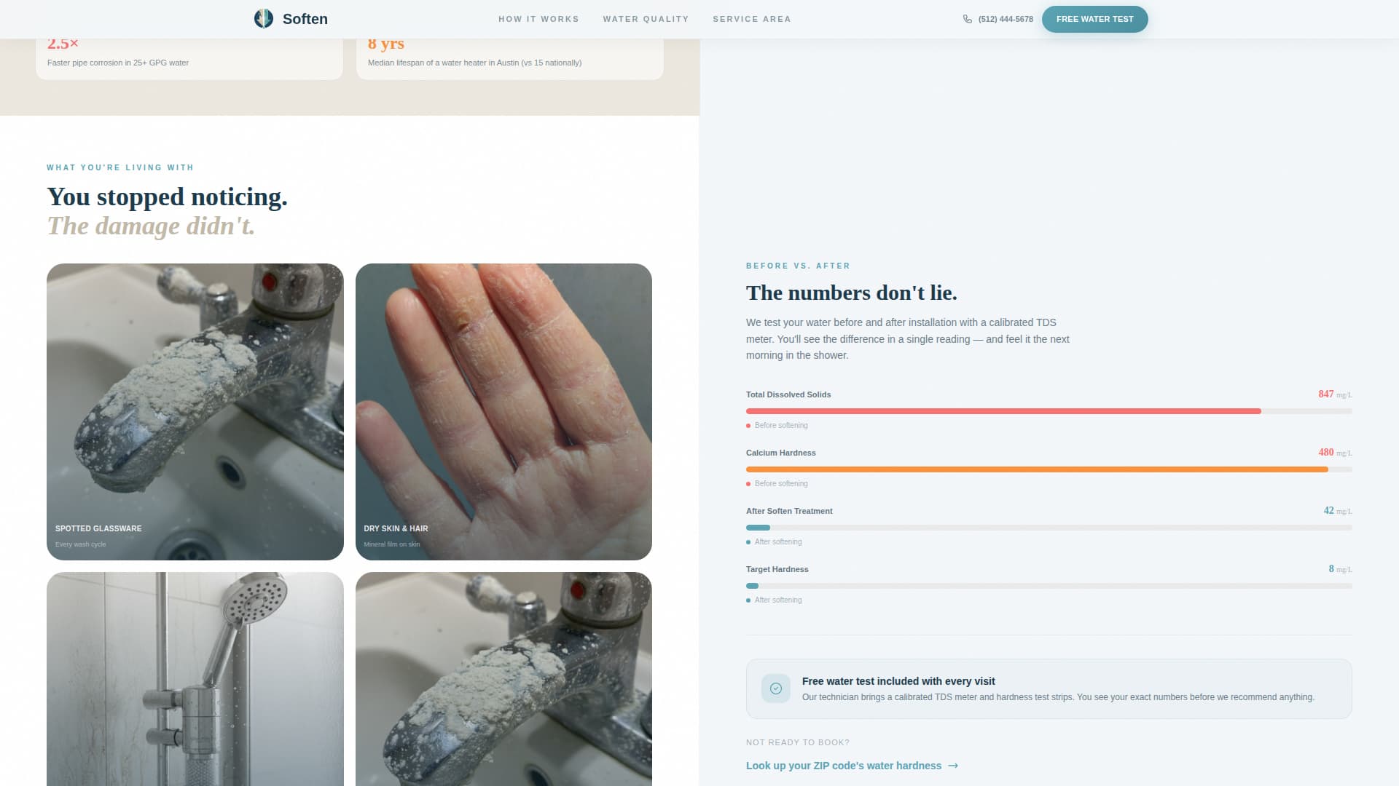Click the Total Dissolved Solids red bar
This screenshot has height=786, width=1399.
click(x=1003, y=411)
